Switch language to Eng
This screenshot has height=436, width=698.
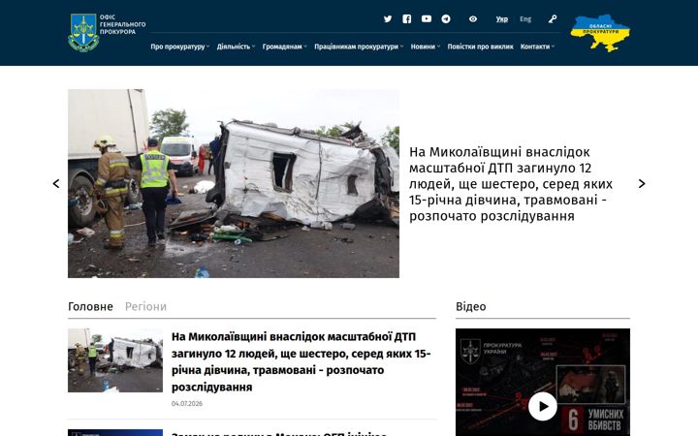click(525, 19)
